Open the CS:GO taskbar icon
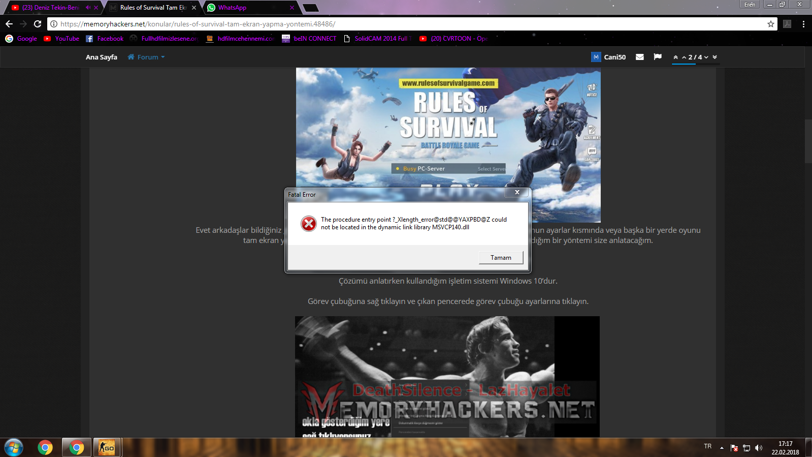Image resolution: width=812 pixels, height=457 pixels. [x=107, y=447]
